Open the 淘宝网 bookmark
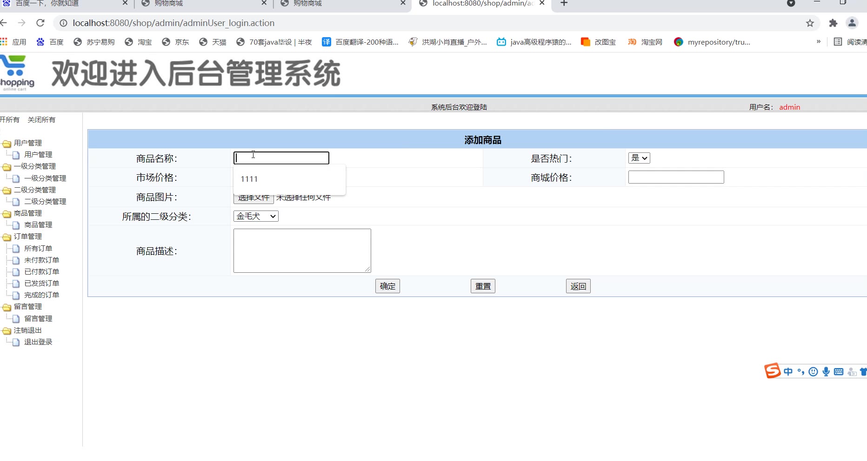This screenshot has height=461, width=867. 645,42
